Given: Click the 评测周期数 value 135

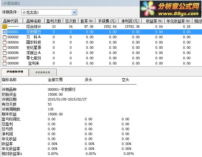Looking at the screenshot, I should click(x=50, y=109).
